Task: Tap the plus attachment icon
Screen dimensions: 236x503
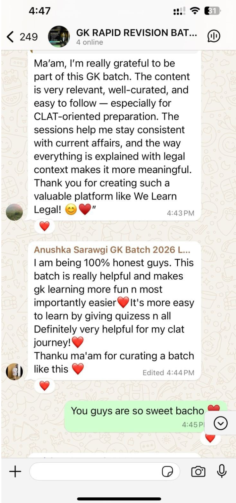Action: pos(15,471)
